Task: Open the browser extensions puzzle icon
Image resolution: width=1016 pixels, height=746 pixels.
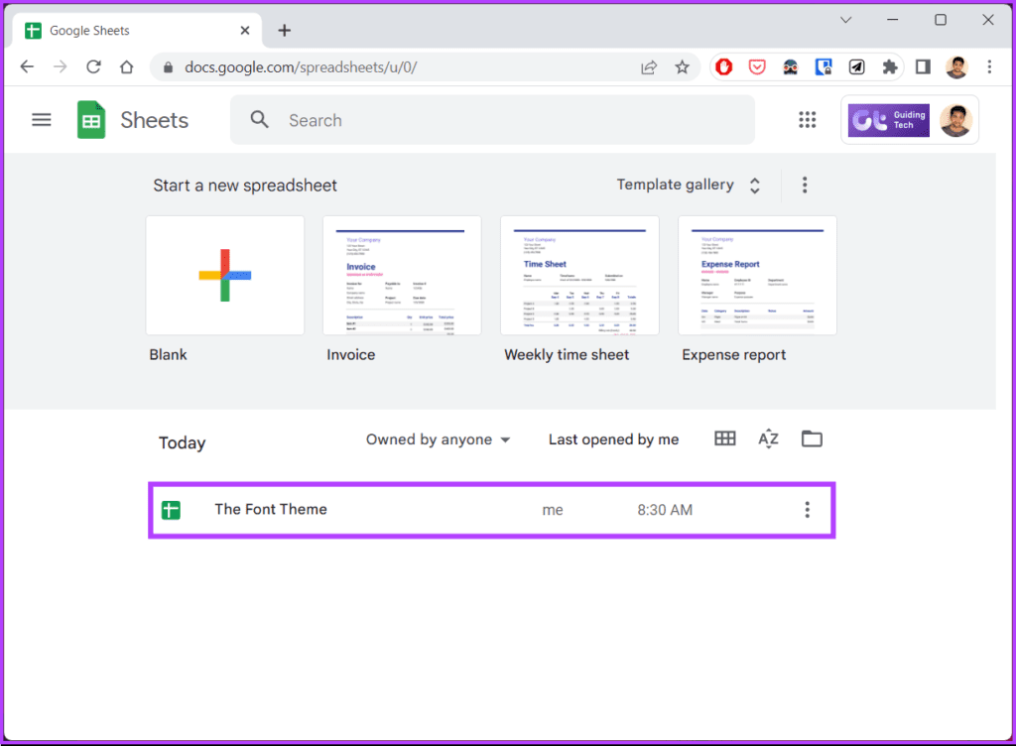Action: tap(890, 66)
